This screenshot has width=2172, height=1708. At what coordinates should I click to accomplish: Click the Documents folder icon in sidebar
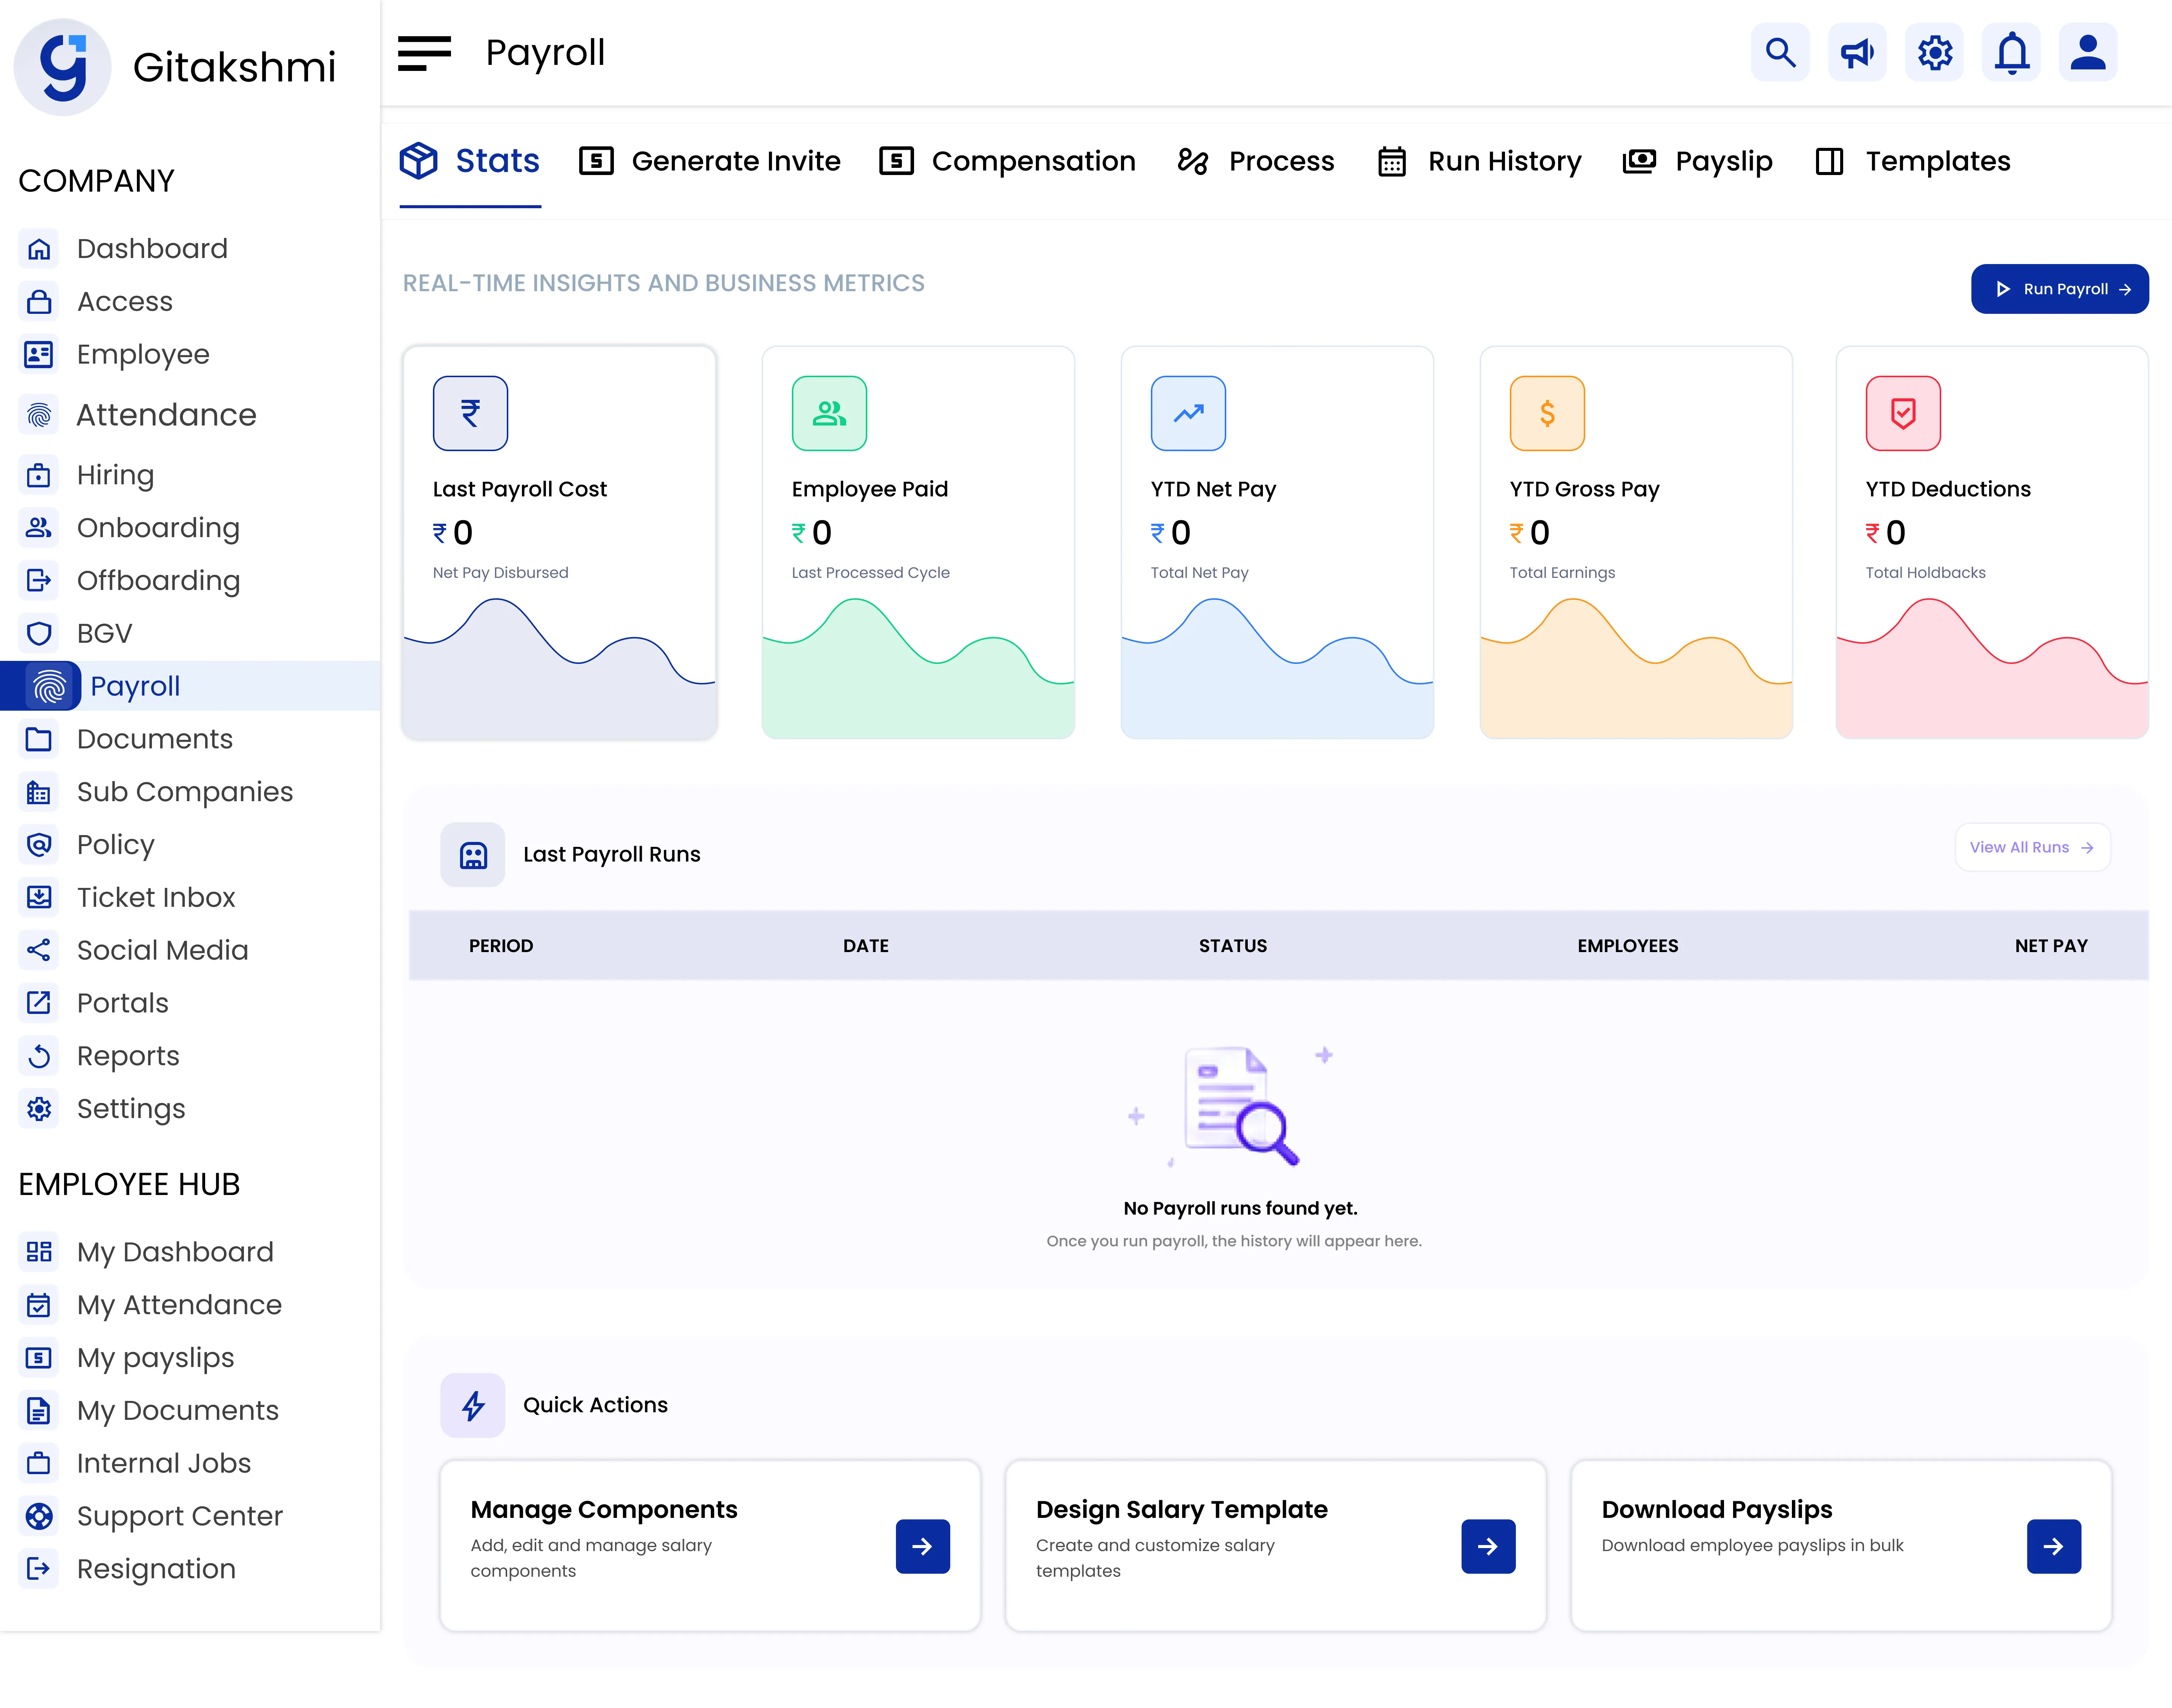click(39, 739)
